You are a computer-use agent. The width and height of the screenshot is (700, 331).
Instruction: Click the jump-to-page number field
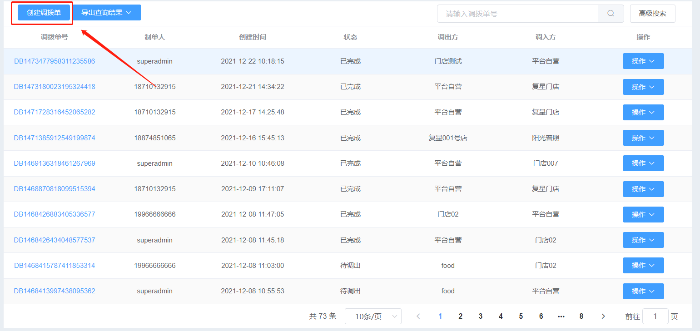pyautogui.click(x=655, y=316)
